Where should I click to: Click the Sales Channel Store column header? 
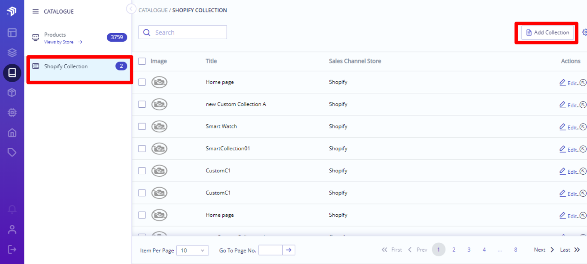355,61
